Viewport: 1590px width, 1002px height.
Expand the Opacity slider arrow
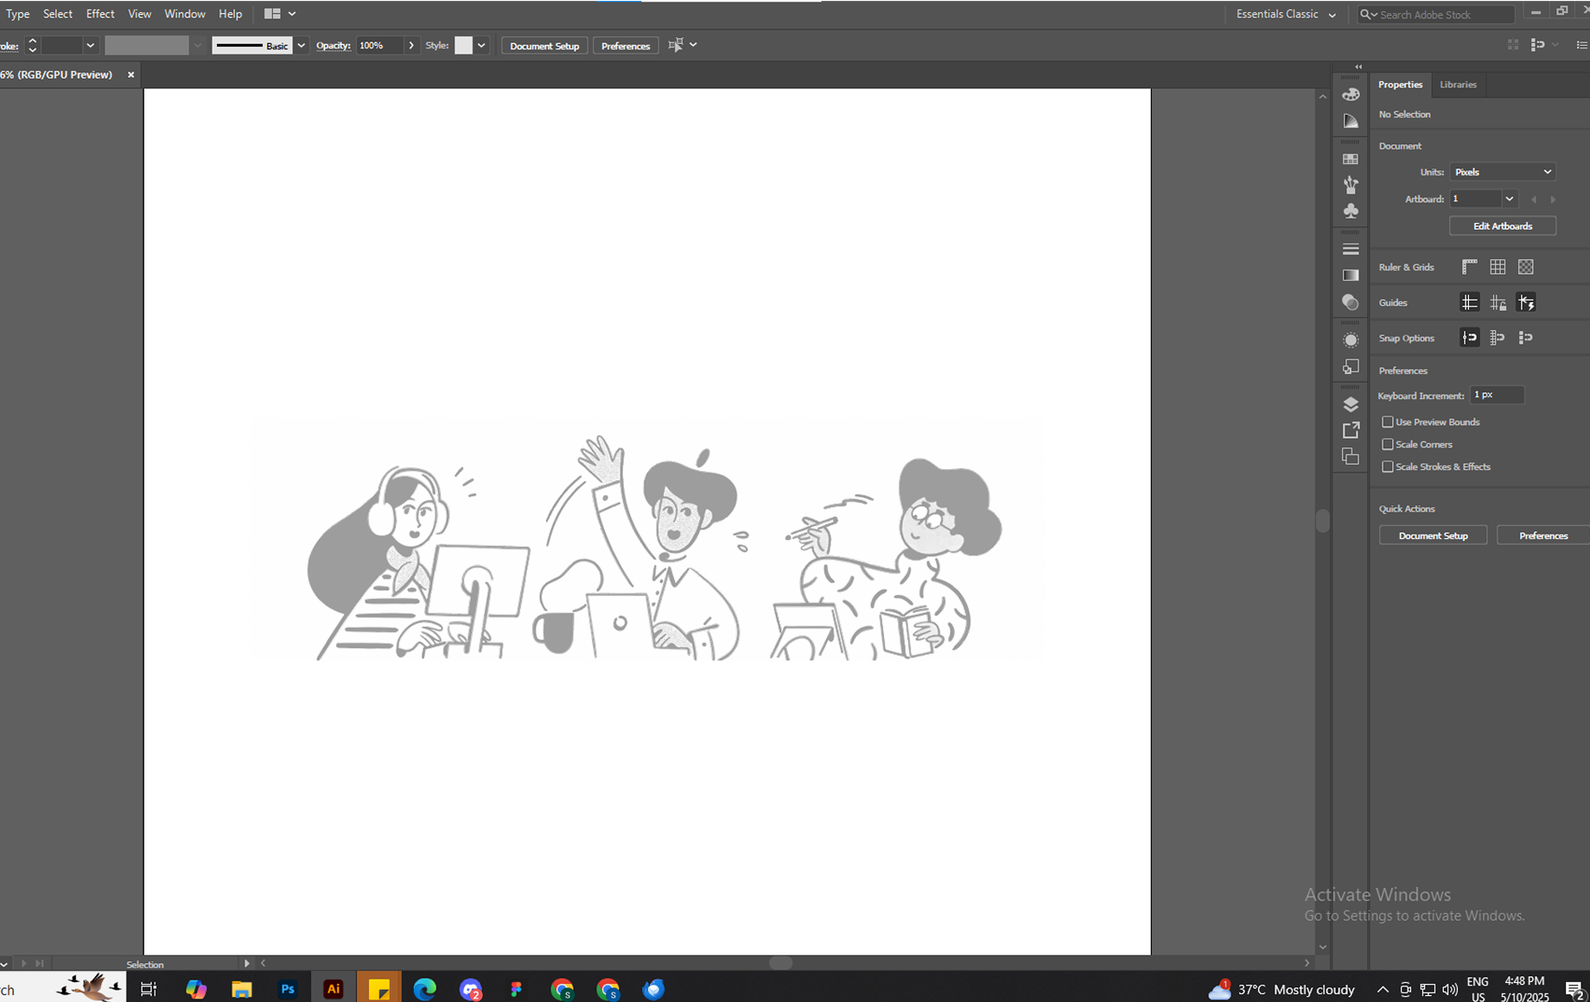tap(411, 45)
